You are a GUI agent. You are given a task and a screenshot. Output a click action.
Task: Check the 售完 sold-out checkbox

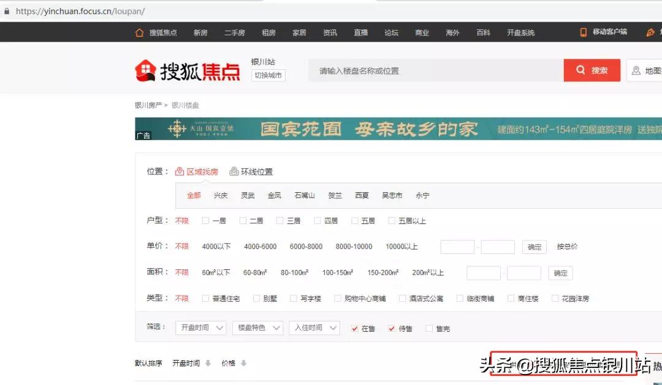pyautogui.click(x=430, y=328)
